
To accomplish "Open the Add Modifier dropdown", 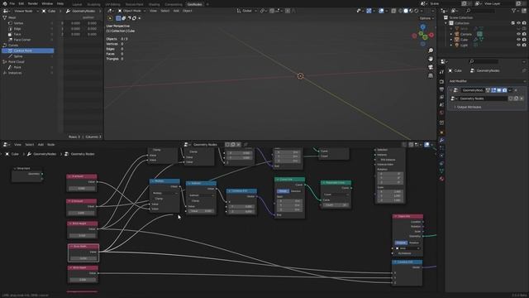I will pos(487,81).
